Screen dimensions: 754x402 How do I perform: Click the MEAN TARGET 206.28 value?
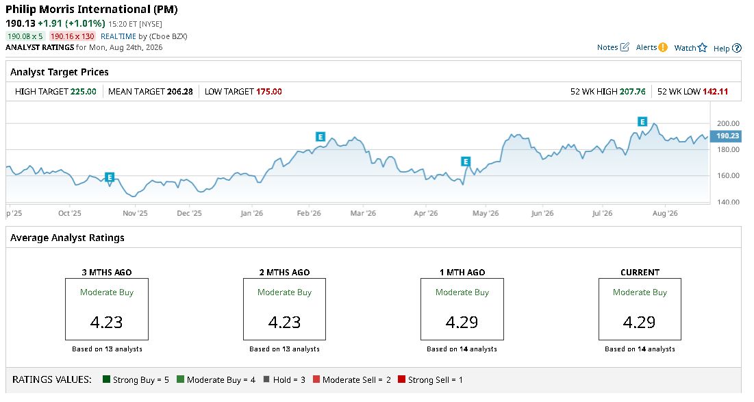(x=180, y=91)
